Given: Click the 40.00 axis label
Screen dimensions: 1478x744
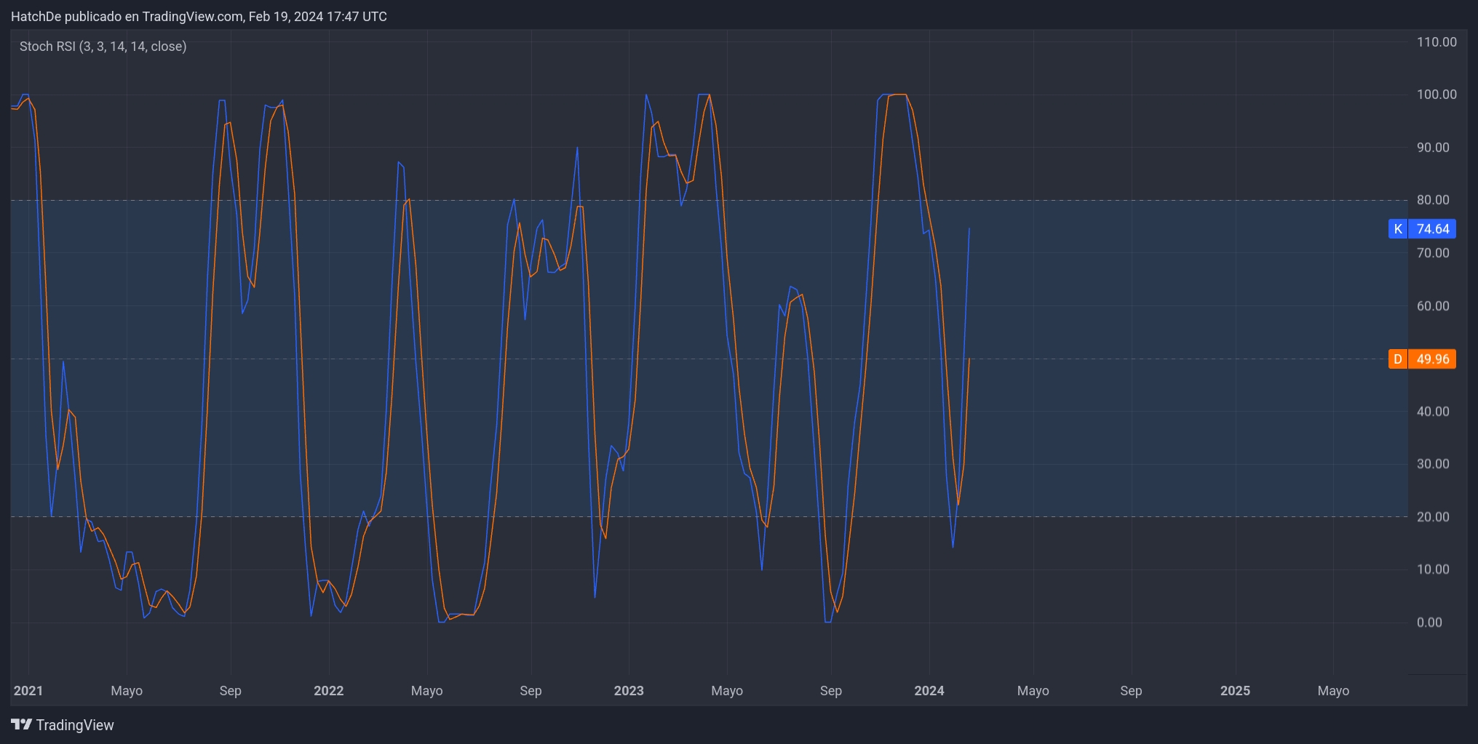Looking at the screenshot, I should point(1433,412).
